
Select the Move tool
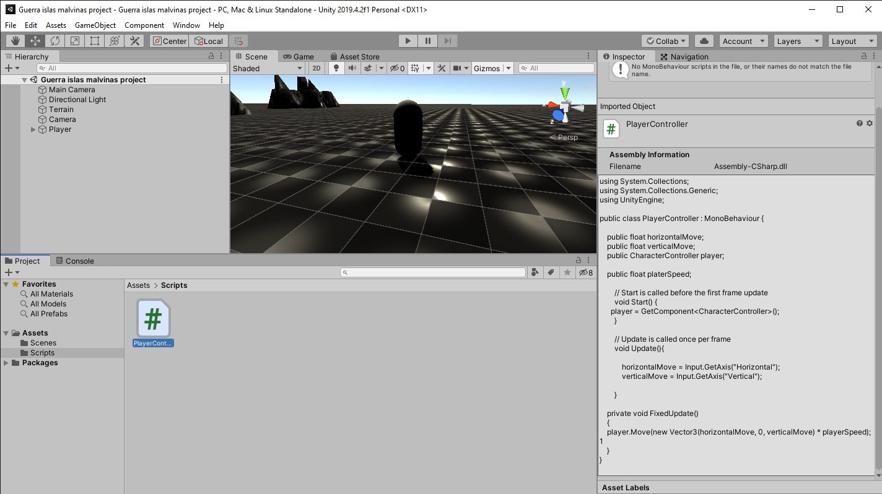(35, 41)
